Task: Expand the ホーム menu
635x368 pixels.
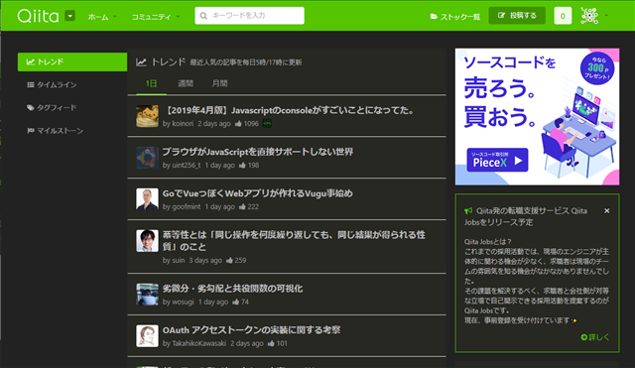Action: pos(102,17)
